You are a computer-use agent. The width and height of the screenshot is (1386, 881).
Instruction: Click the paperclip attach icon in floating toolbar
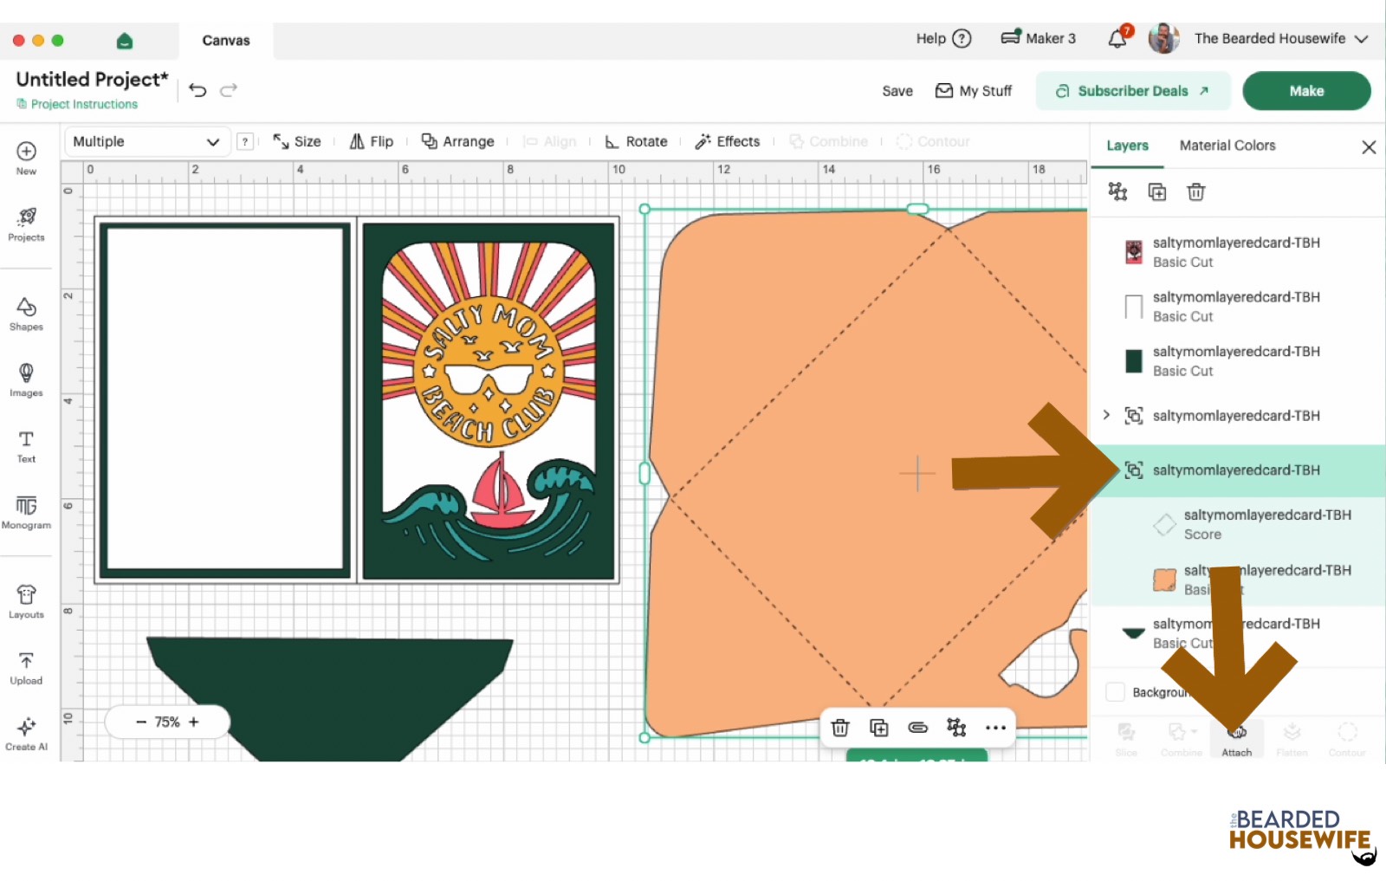917,728
